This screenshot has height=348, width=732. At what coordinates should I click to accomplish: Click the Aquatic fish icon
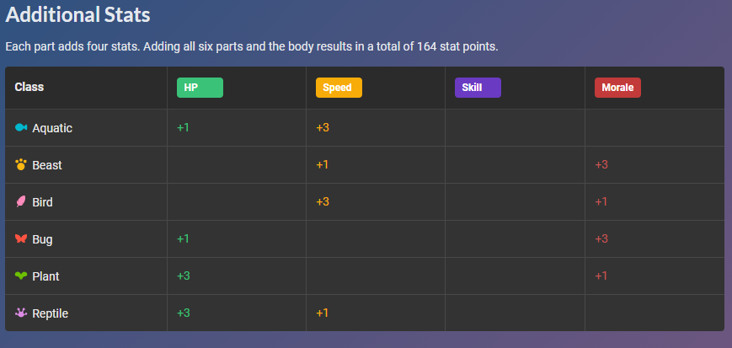[x=21, y=128]
